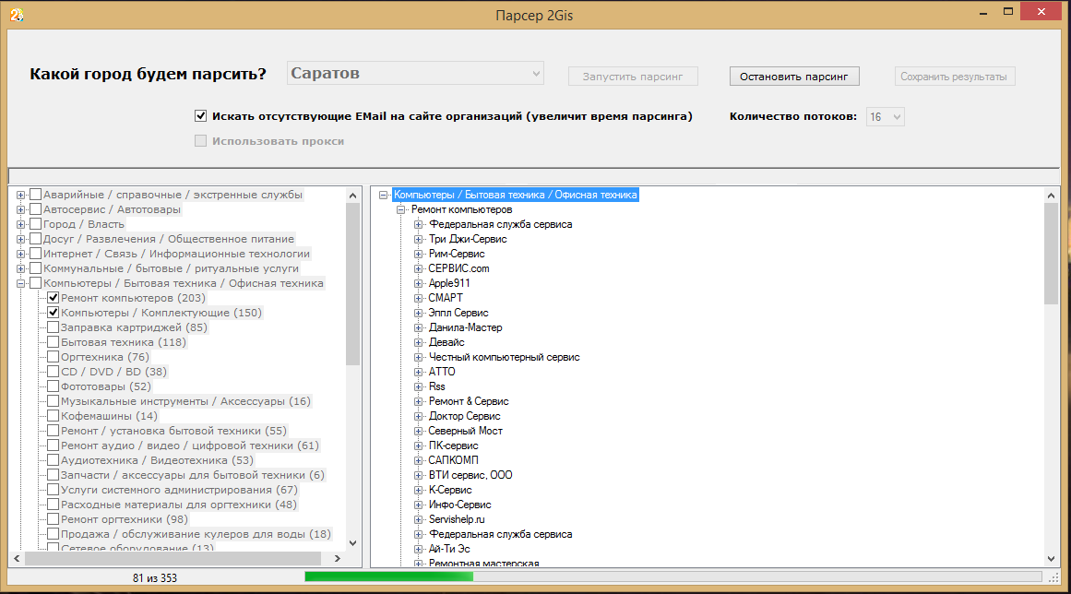Select the Инфо-Сервис result row

459,505
